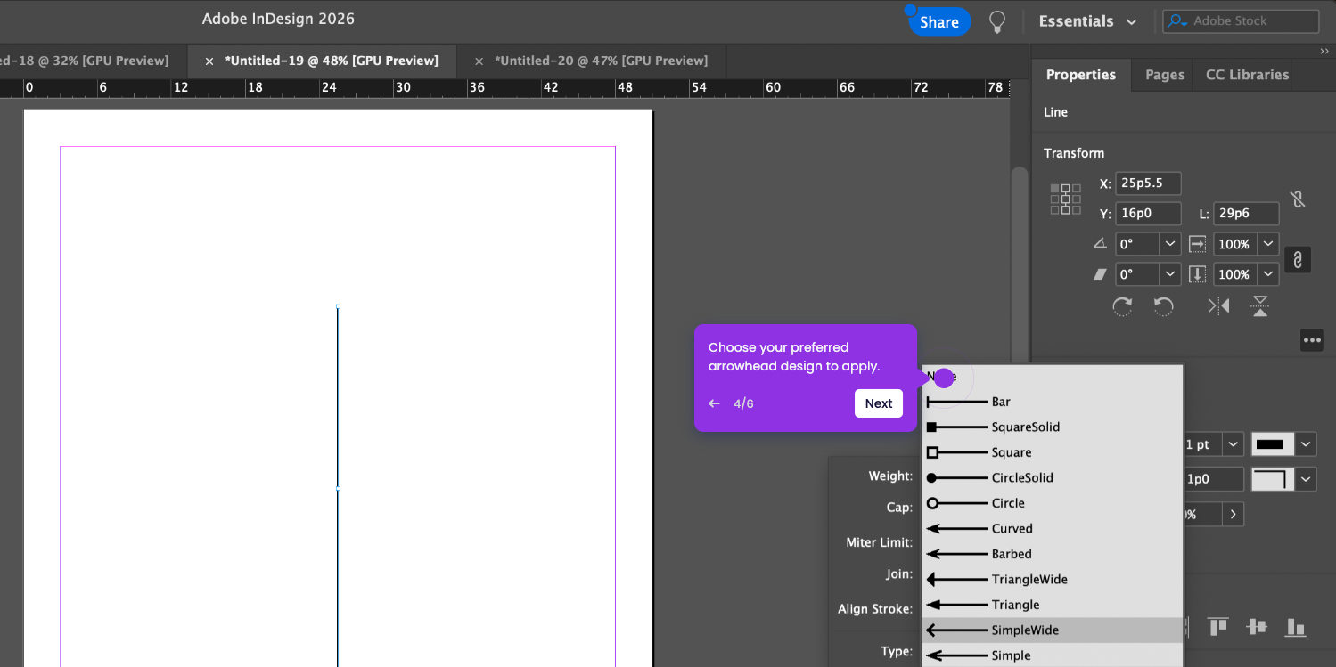Flip the line vertically
Viewport: 1336px width, 667px height.
(x=1259, y=306)
